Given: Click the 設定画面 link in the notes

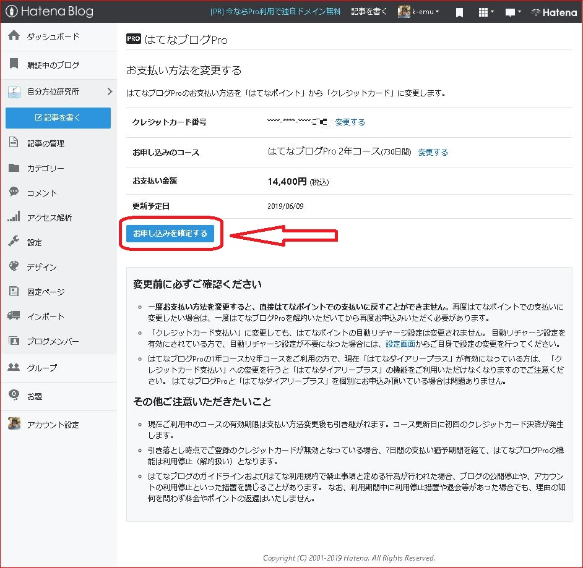Looking at the screenshot, I should pyautogui.click(x=400, y=344).
